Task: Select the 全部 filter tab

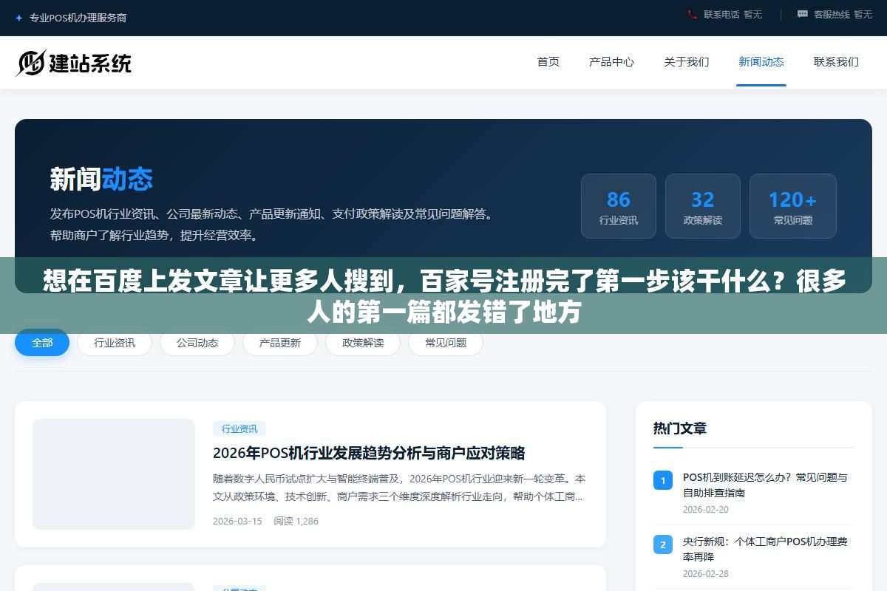Action: point(42,343)
